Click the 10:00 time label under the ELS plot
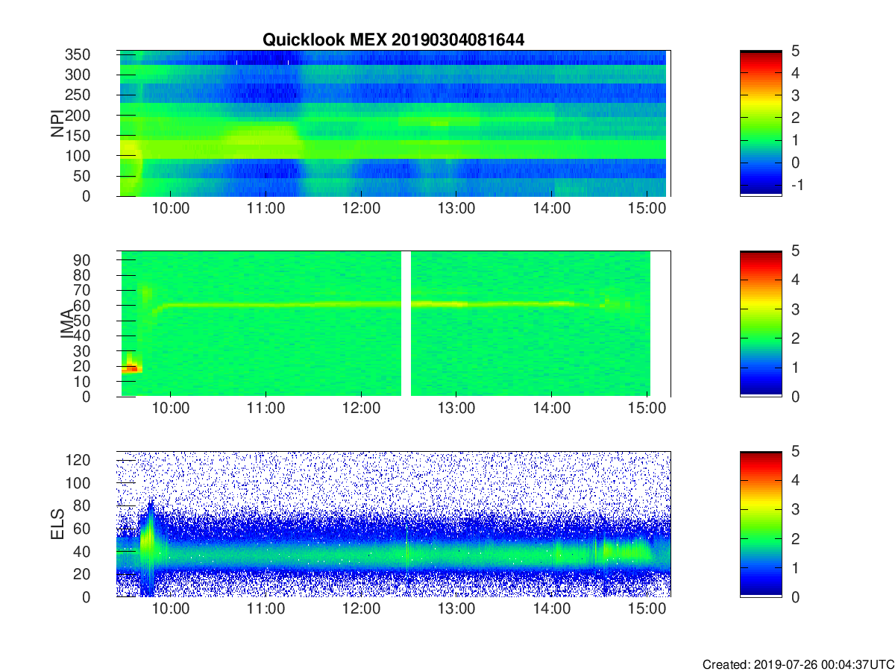 pos(171,609)
